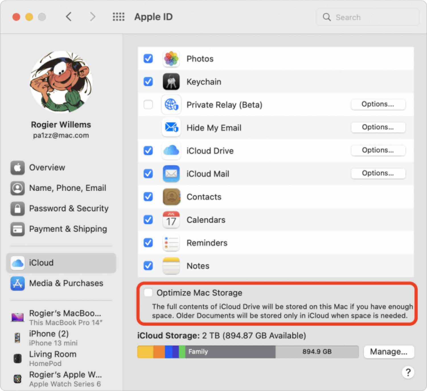Click the HomePod device icon
The width and height of the screenshot is (427, 391).
tap(18, 358)
